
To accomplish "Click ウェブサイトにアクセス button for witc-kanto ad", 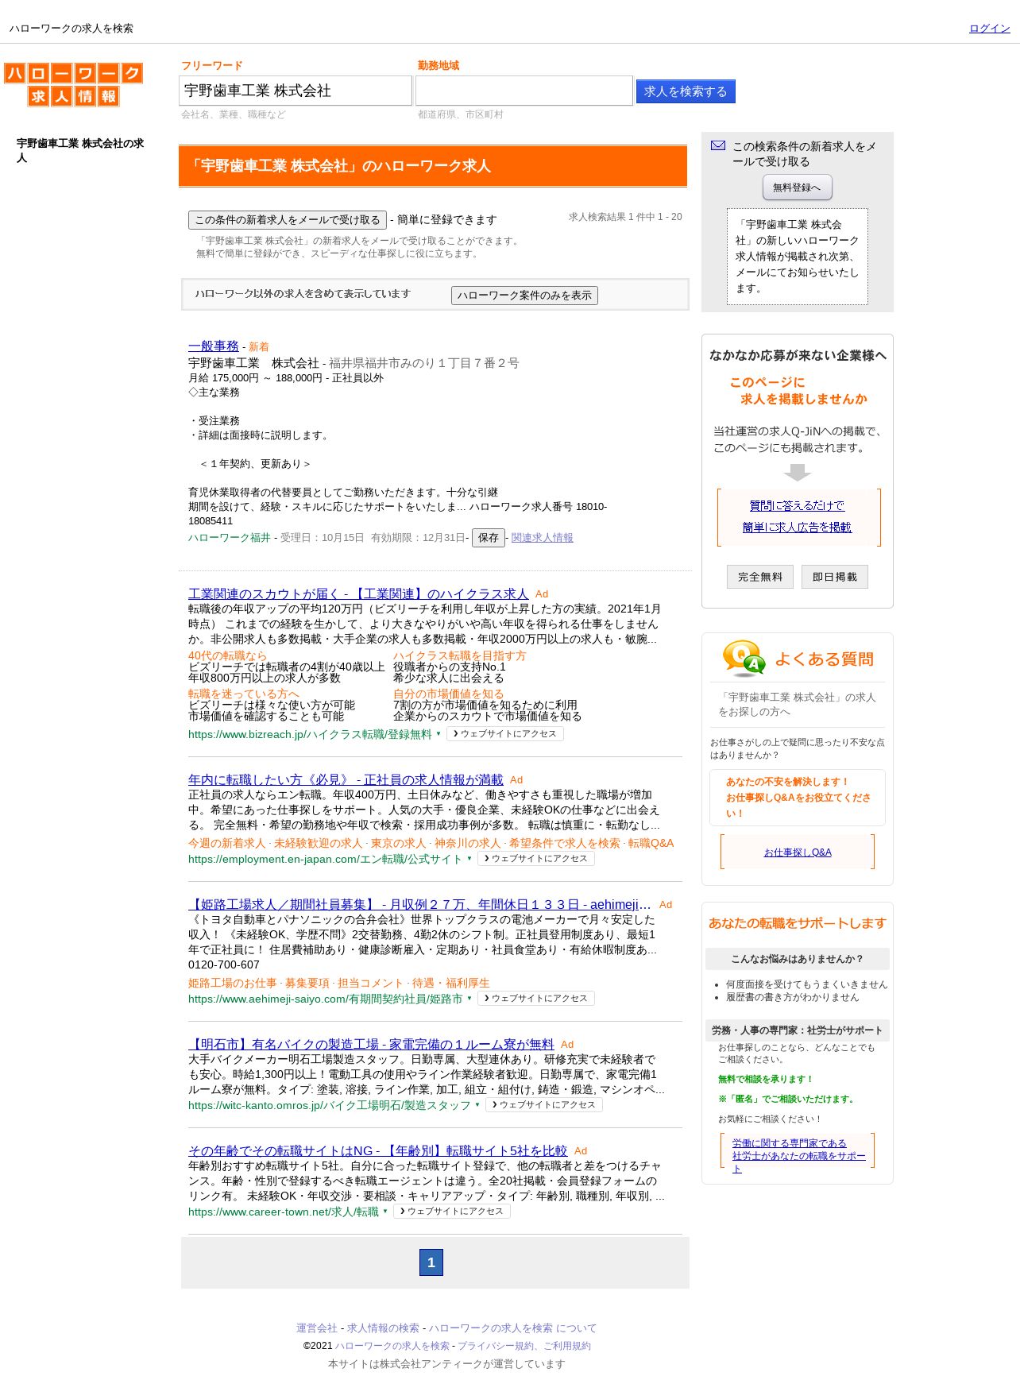I will 544,1105.
